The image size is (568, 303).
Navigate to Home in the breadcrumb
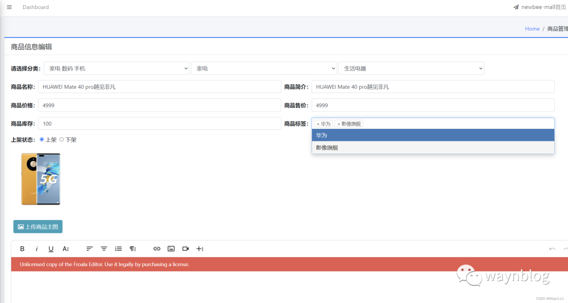(532, 28)
